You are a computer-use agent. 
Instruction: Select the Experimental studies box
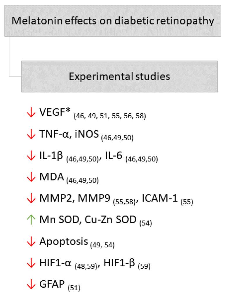point(119,77)
